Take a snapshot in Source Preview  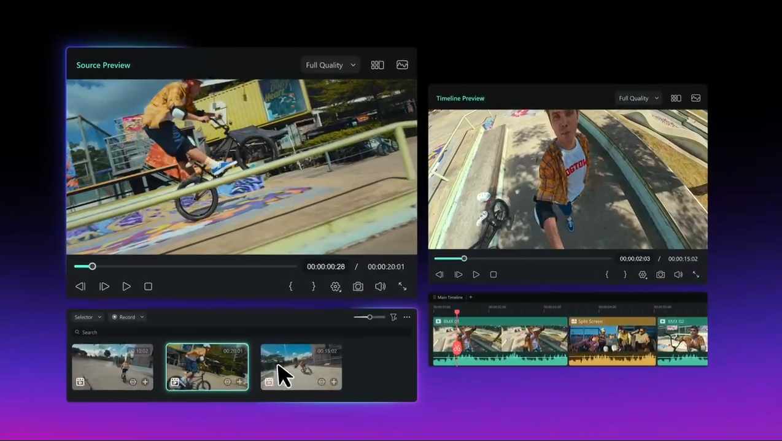click(x=358, y=286)
